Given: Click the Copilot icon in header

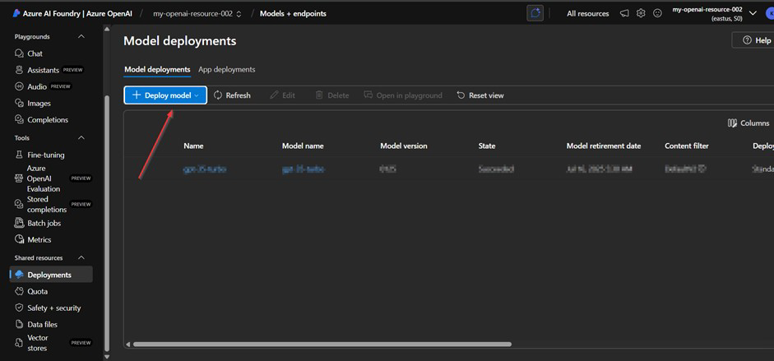Looking at the screenshot, I should click(x=535, y=13).
